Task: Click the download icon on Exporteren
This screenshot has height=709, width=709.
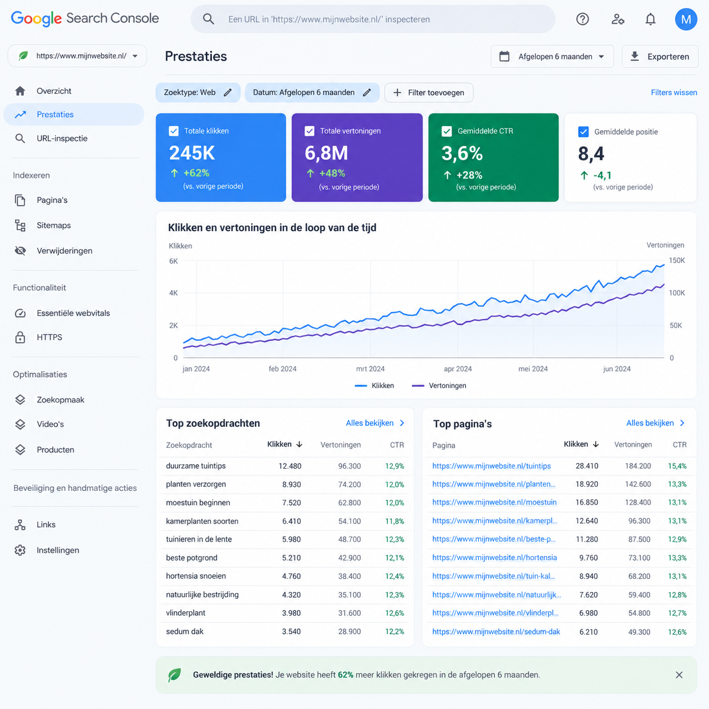Action: (x=635, y=57)
